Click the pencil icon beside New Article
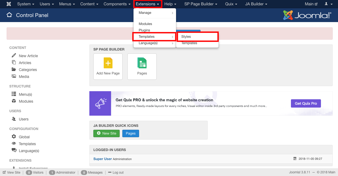The width and height of the screenshot is (338, 176). point(14,56)
